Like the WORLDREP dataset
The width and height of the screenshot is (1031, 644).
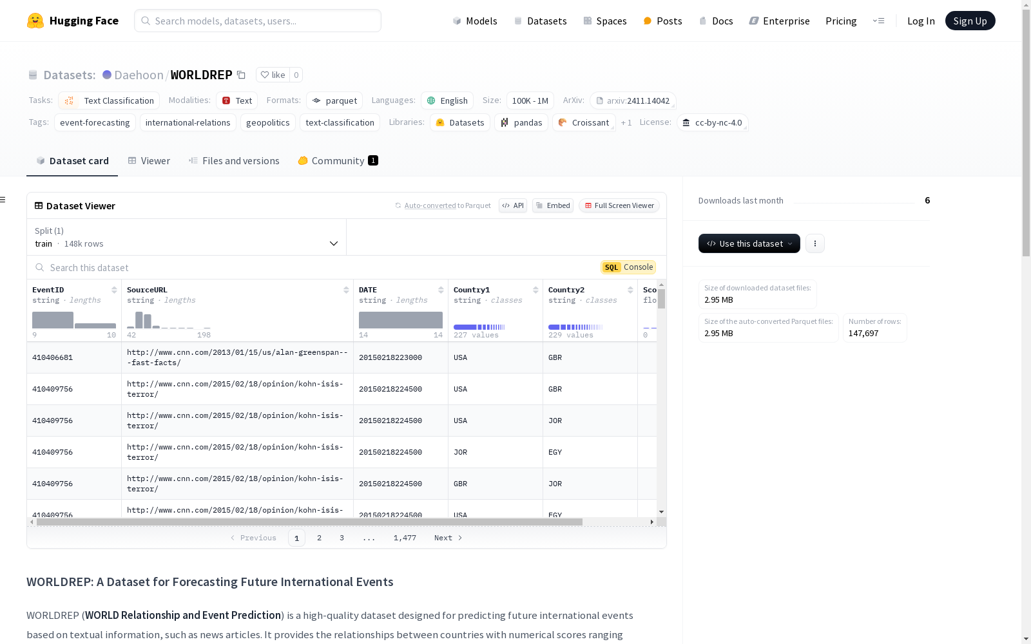[x=273, y=75]
